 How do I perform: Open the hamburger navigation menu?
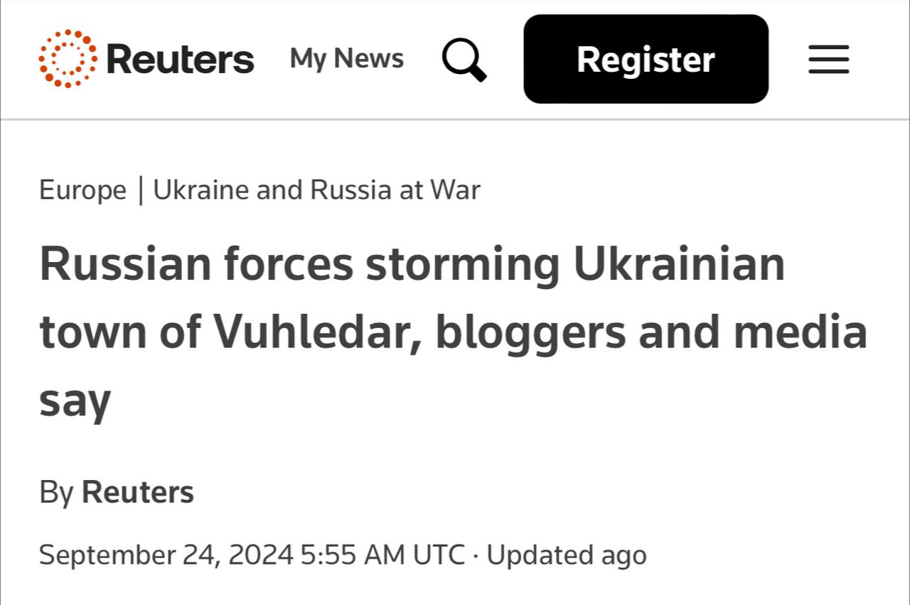pyautogui.click(x=828, y=60)
